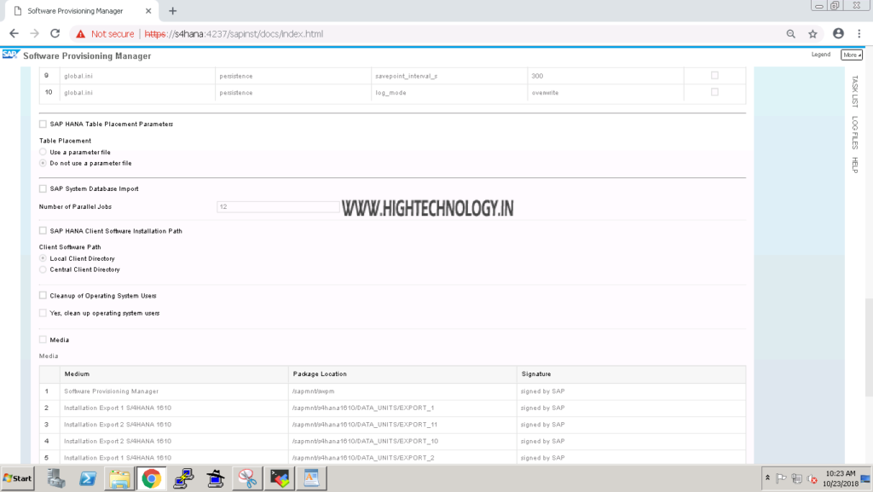Show hidden system tray icons
Viewport: 873px width, 492px height.
click(767, 478)
